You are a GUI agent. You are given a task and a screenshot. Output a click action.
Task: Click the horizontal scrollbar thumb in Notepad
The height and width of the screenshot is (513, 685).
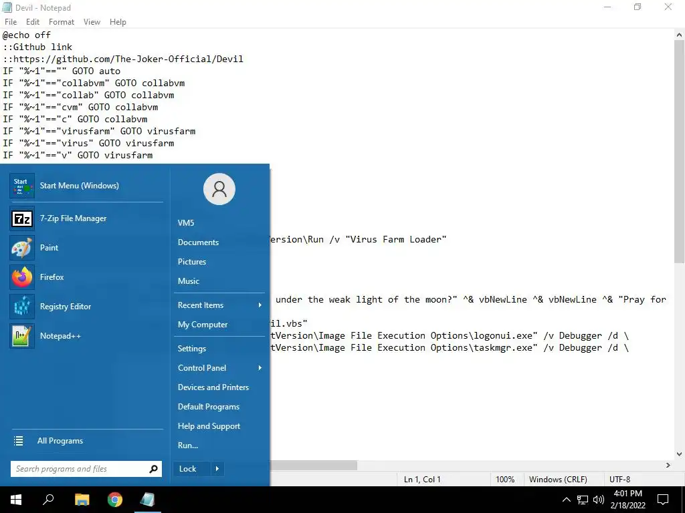(x=313, y=466)
